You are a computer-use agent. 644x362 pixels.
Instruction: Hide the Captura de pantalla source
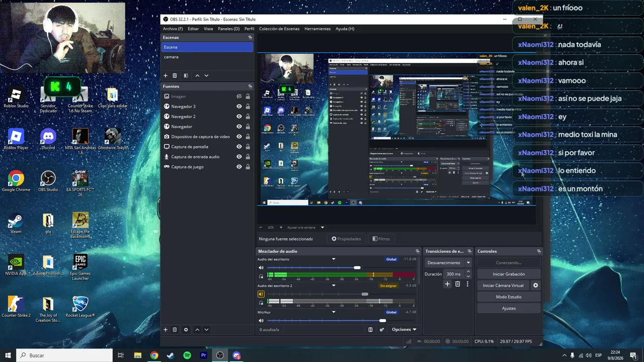(239, 147)
